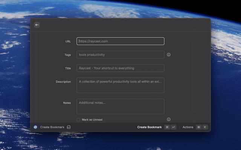This screenshot has width=241, height=150.
Task: Click into the Tags input field
Action: click(x=120, y=55)
